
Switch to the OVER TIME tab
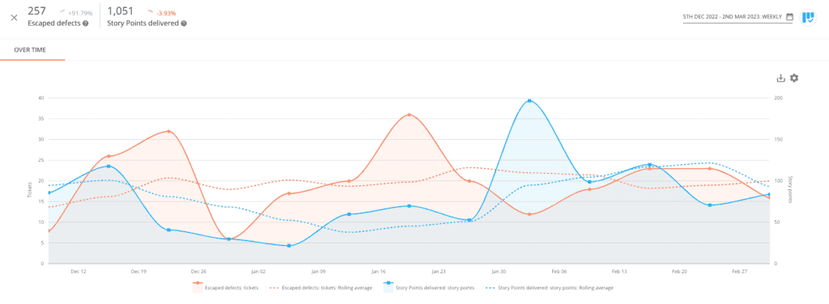[x=30, y=50]
